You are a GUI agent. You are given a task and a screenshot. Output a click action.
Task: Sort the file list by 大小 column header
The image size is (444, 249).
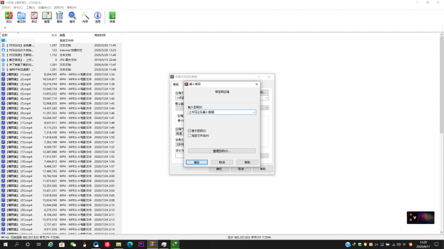tap(53, 35)
